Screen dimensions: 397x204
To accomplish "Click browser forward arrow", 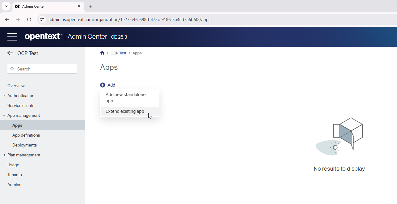I will [x=18, y=19].
